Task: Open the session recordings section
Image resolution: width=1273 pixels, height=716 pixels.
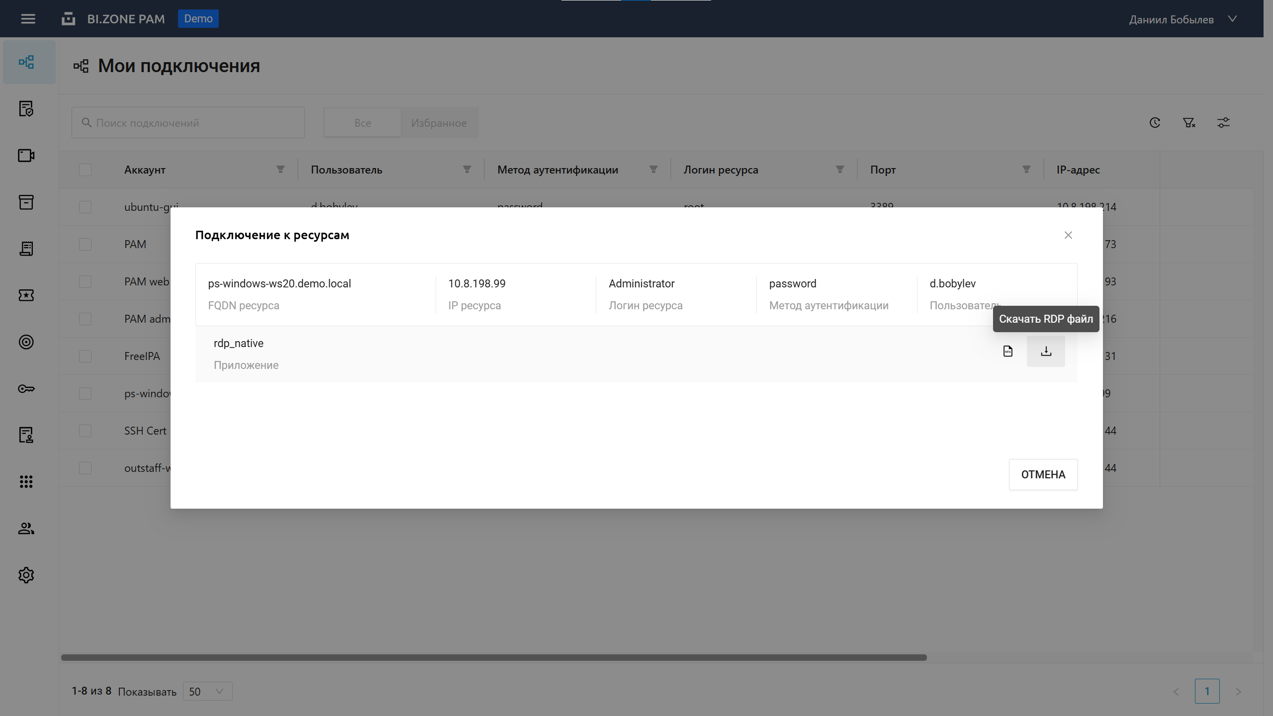Action: click(x=25, y=156)
